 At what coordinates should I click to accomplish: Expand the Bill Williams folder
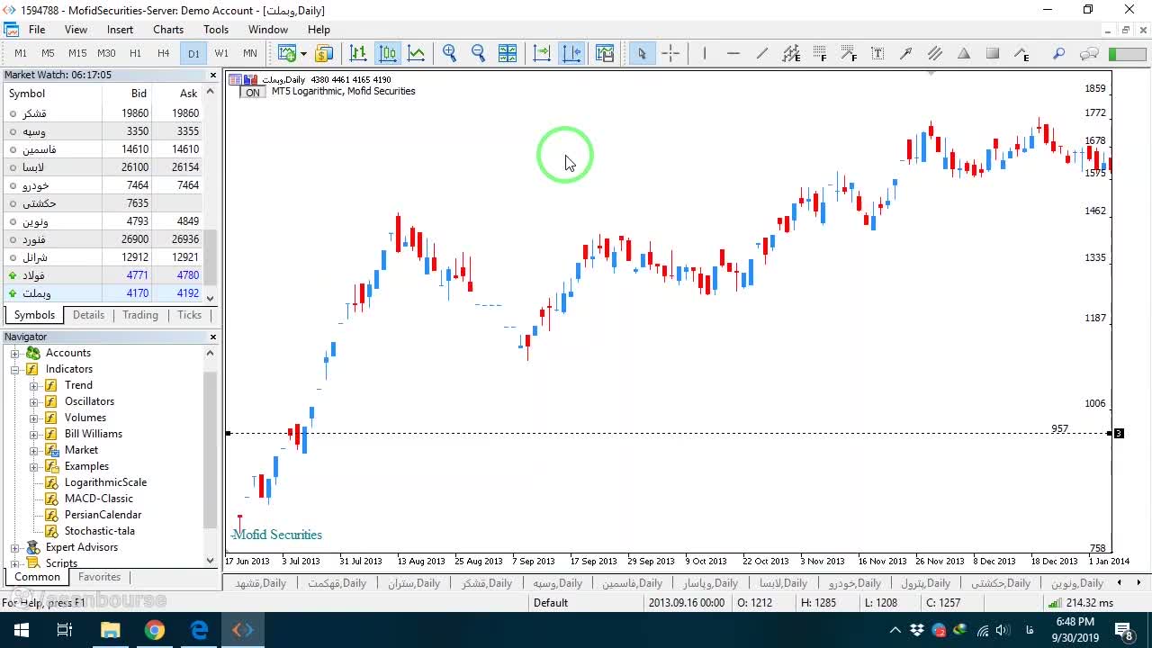(34, 434)
